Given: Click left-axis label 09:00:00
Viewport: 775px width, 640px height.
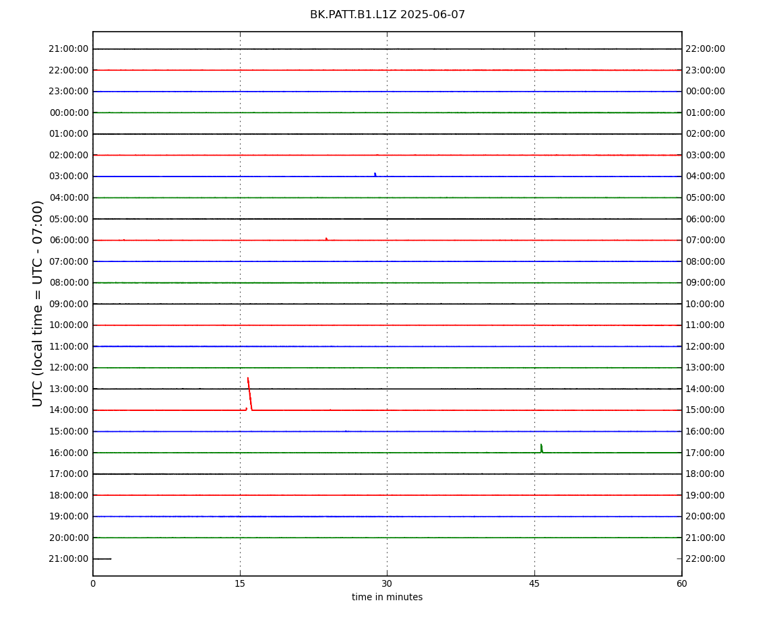Looking at the screenshot, I should click(69, 304).
